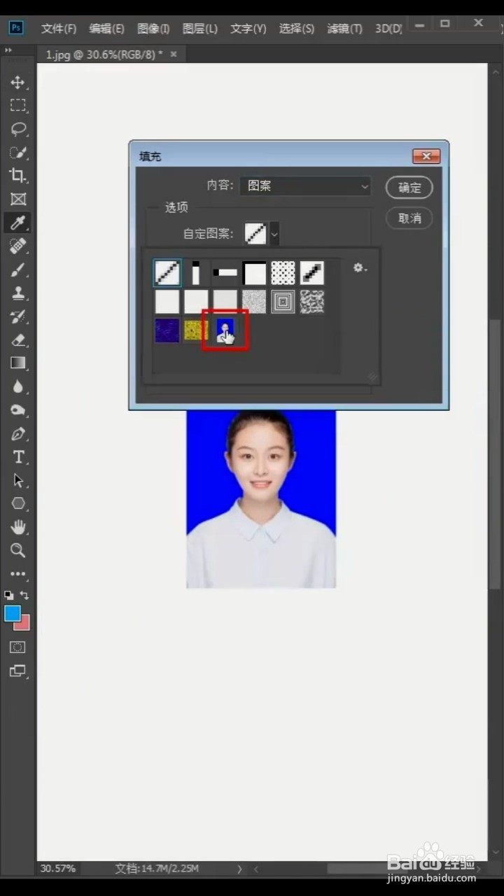Select the Eyedropper tool

click(x=17, y=223)
